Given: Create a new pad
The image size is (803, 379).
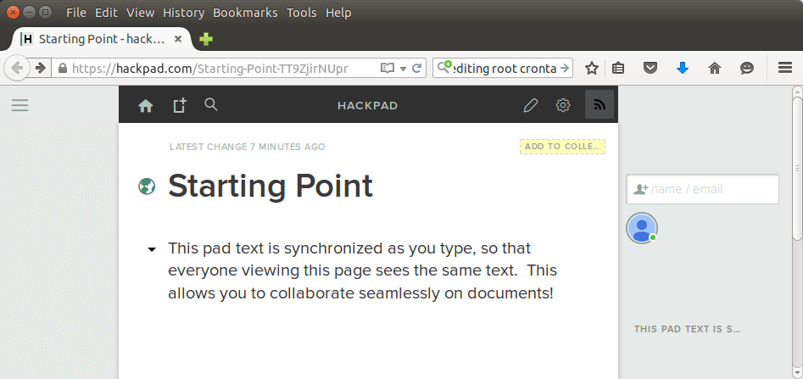Looking at the screenshot, I should [x=179, y=105].
